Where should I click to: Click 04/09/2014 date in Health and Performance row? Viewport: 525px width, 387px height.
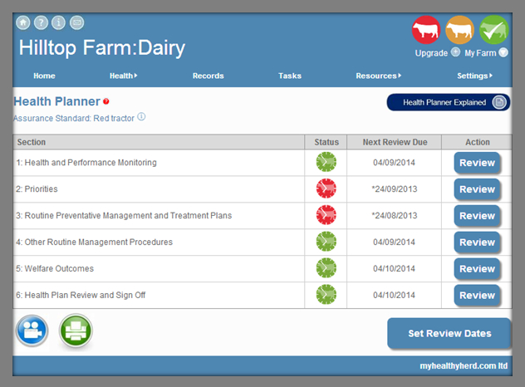point(394,163)
